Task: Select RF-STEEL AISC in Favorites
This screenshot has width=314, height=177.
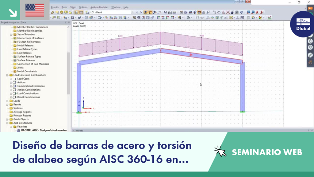Action: click(44, 130)
